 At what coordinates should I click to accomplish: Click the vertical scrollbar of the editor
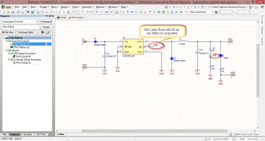tap(258, 70)
